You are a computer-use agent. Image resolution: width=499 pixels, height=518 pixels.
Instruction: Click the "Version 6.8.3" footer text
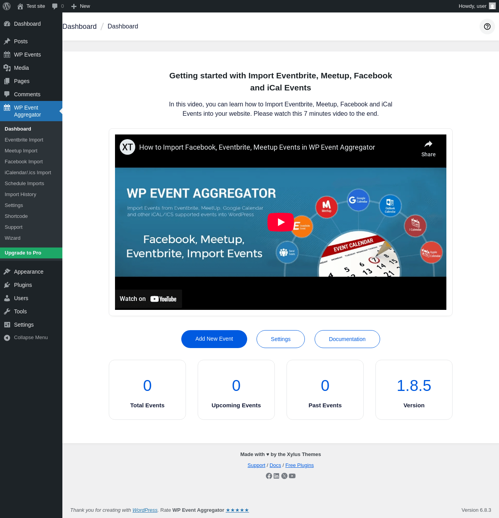(476, 510)
